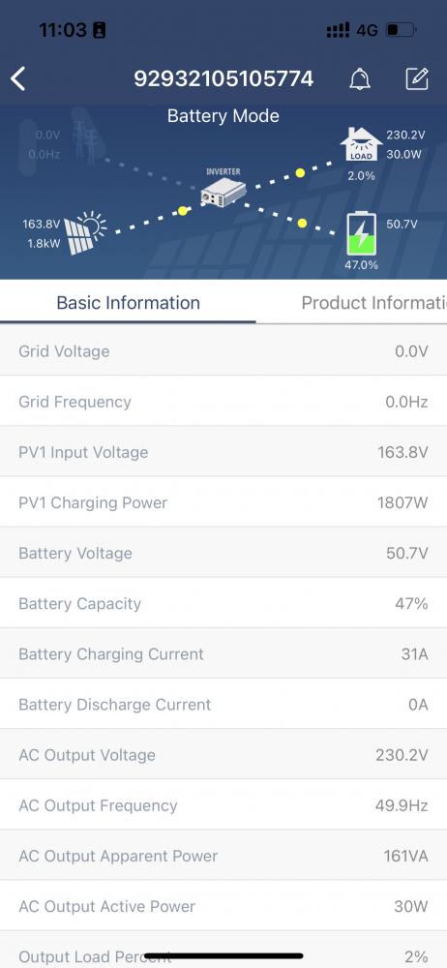Tap the home indicator bar
Image resolution: width=447 pixels, height=968 pixels.
(223, 955)
